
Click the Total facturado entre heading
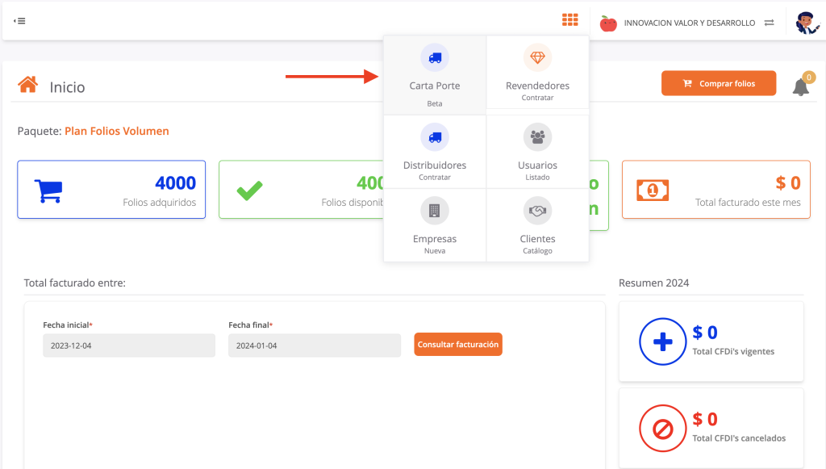[x=75, y=283]
